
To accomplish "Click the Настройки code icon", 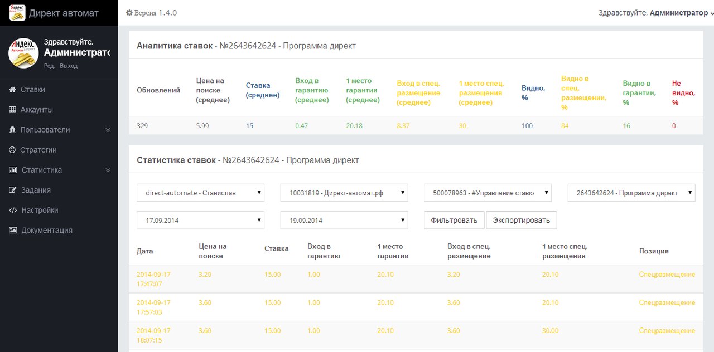I will pos(12,210).
